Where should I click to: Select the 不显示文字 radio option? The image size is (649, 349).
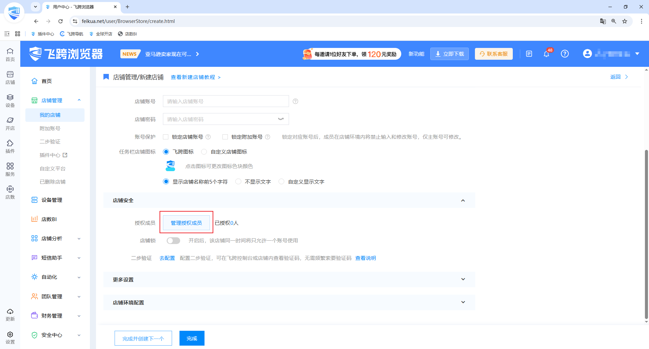point(238,182)
